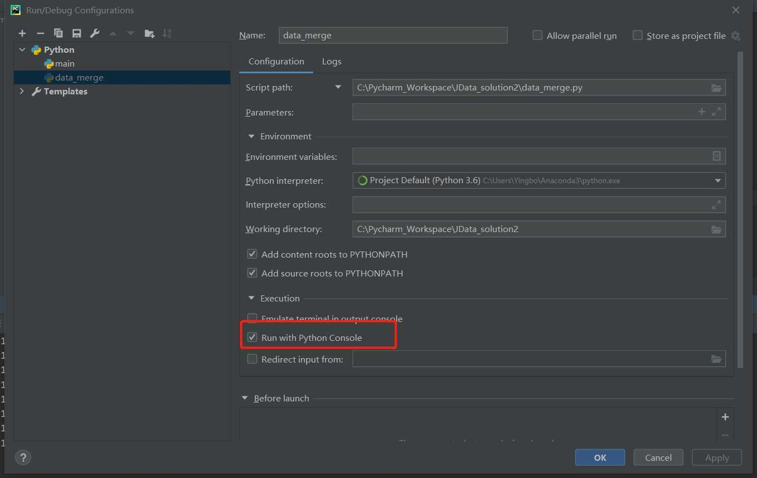Edit environment variables list icon
The image size is (757, 478).
pyautogui.click(x=716, y=156)
